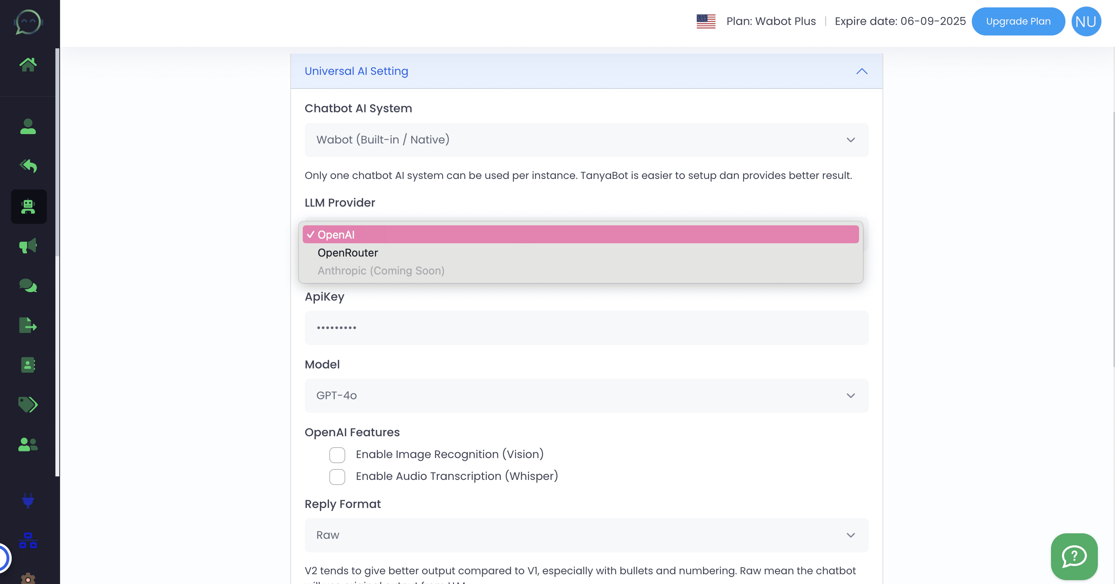Open the contacts book sidebar icon
Screen dimensions: 1115x584
[28, 365]
